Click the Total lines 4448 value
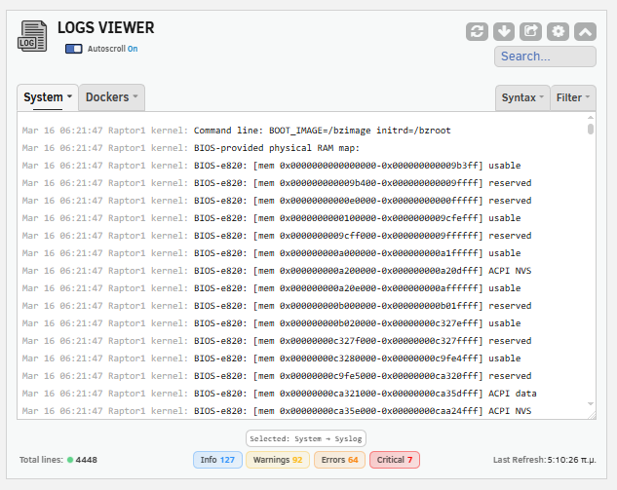 click(x=86, y=460)
